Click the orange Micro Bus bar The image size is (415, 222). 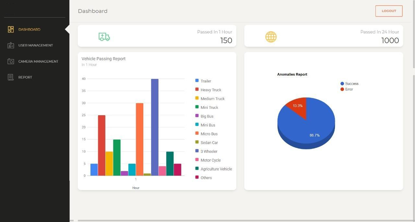pyautogui.click(x=139, y=140)
